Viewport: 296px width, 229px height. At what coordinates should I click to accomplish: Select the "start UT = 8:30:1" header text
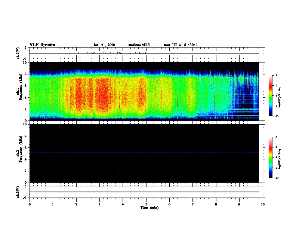point(181,45)
